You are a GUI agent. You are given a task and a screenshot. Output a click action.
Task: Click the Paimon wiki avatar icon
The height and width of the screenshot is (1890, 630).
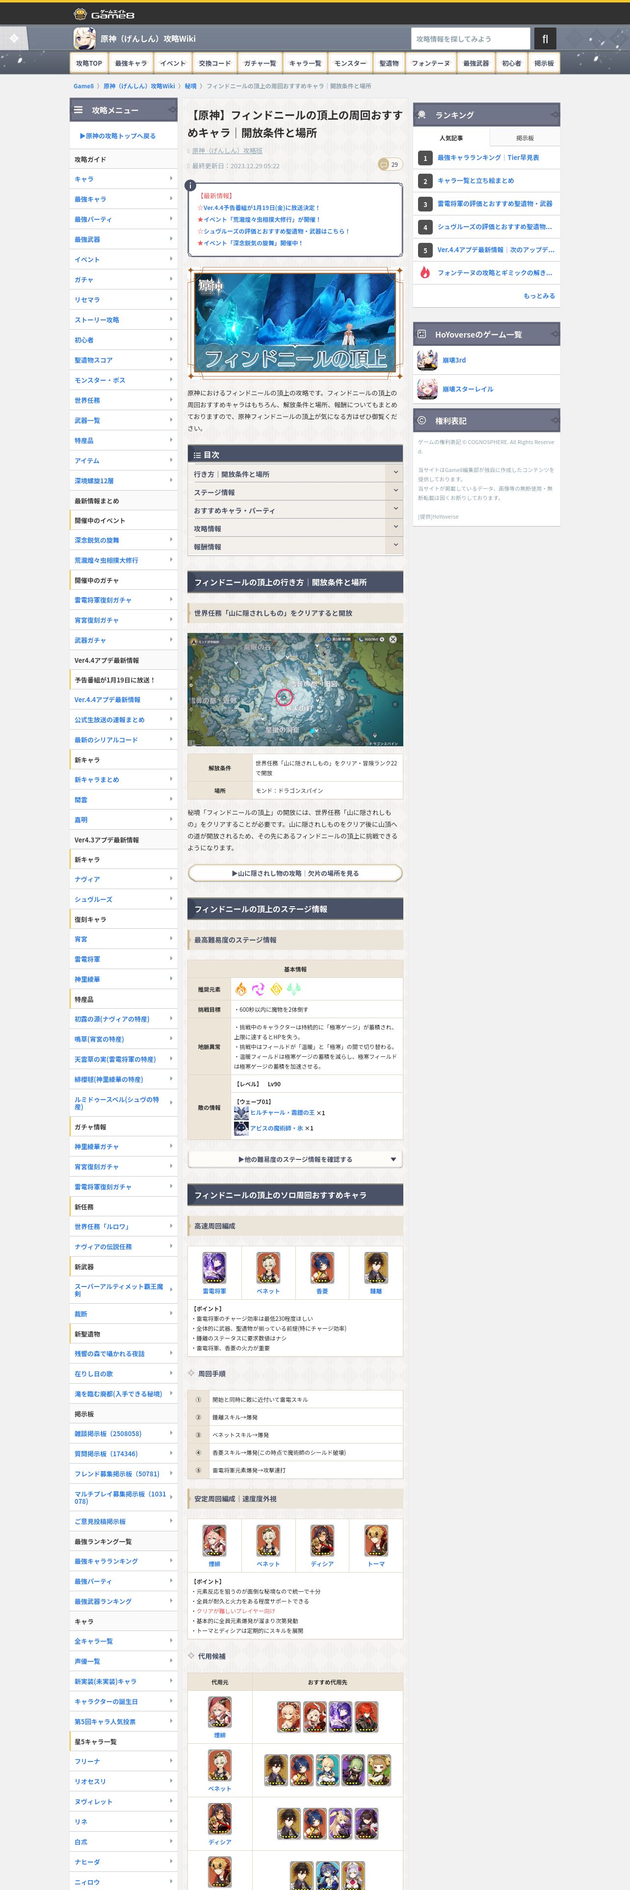click(x=84, y=38)
